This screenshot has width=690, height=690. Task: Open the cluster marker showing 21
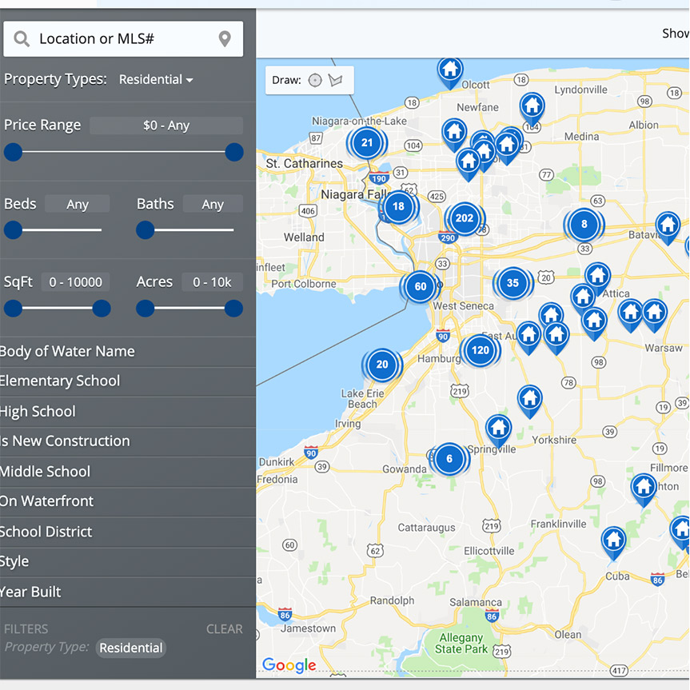(x=366, y=142)
